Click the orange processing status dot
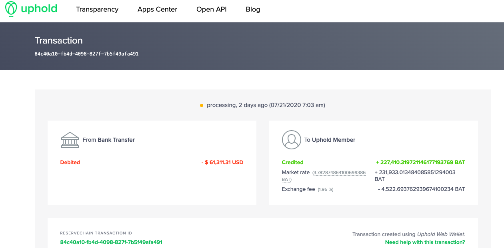 point(202,105)
